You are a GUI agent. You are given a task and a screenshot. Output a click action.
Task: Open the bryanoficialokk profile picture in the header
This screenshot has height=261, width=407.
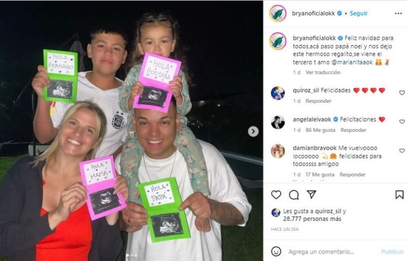[x=278, y=13]
